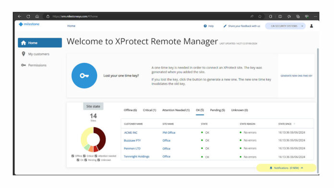Reload the page with the refresh icon

coord(28,16)
